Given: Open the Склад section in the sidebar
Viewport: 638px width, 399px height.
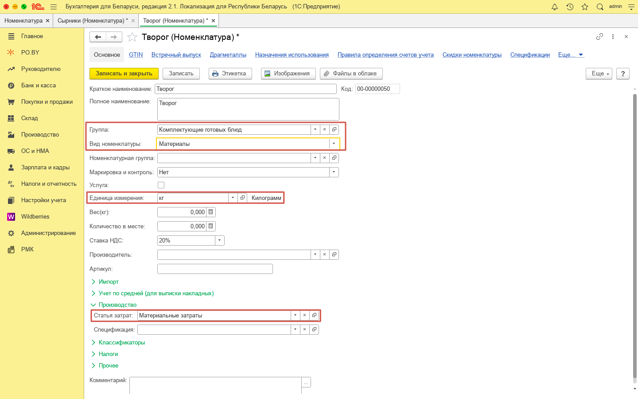Looking at the screenshot, I should click(30, 118).
